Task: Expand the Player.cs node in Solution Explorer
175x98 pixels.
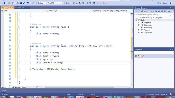Action: coord(139,30)
